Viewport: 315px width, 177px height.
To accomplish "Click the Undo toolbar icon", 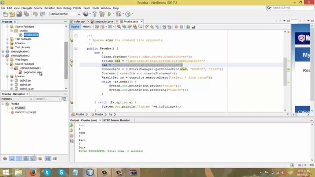I will click(x=35, y=14).
